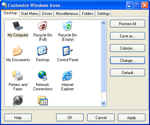Click the Restore All button

click(128, 24)
